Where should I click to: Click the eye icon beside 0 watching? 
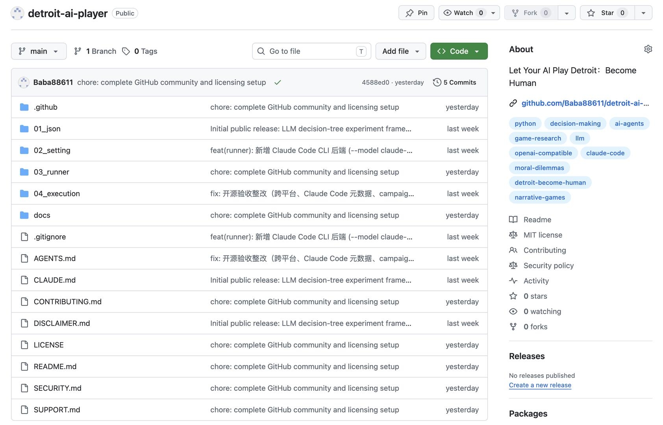click(513, 311)
